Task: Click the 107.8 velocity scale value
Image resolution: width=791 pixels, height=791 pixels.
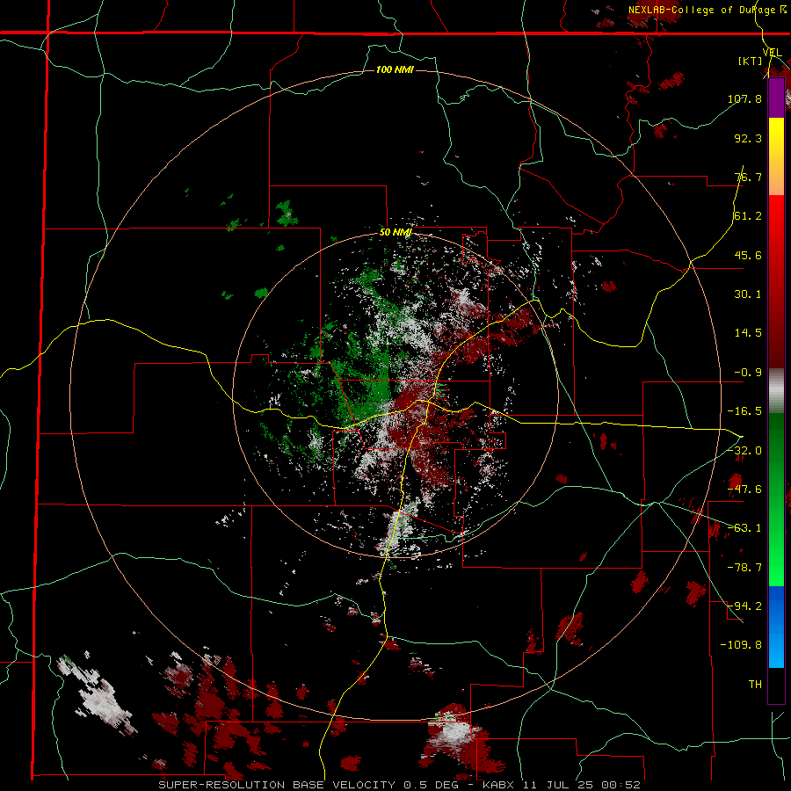Action: 744,98
